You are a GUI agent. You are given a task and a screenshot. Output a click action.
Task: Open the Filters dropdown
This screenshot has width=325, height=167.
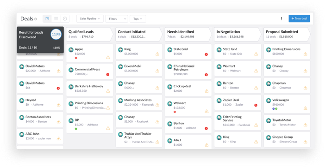click(117, 18)
